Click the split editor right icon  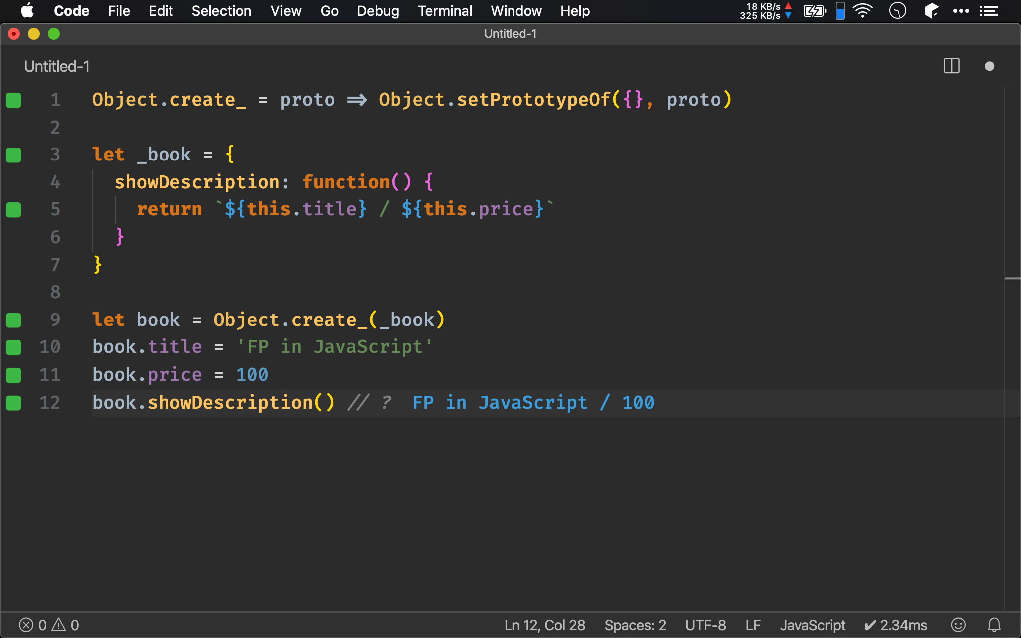pos(951,66)
